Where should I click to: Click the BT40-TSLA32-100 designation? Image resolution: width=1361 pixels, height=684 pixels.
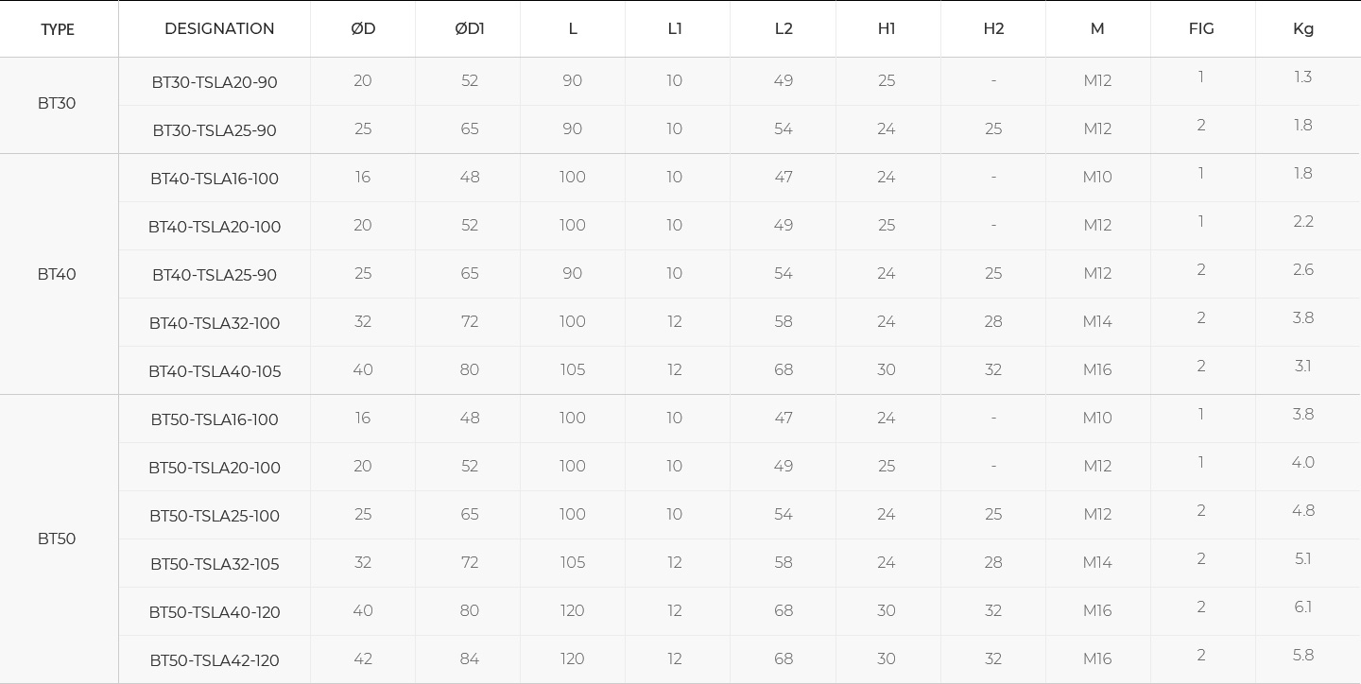click(215, 323)
